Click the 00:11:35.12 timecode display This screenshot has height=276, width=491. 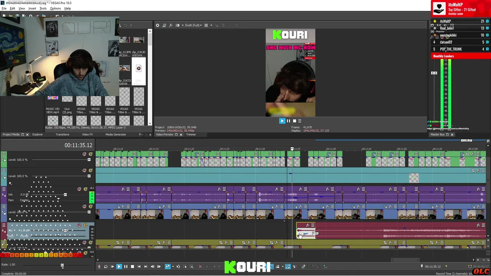pyautogui.click(x=78, y=145)
